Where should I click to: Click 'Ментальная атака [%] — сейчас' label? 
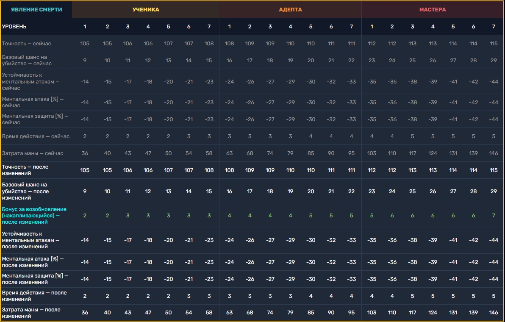click(x=33, y=103)
